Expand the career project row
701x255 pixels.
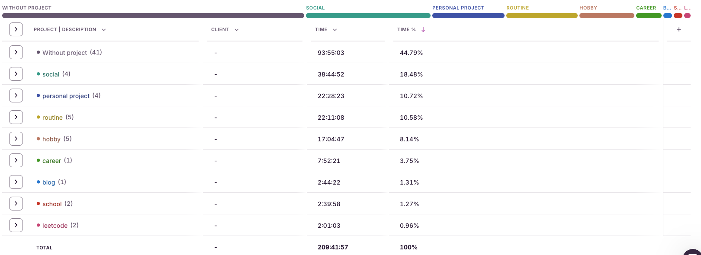click(16, 160)
